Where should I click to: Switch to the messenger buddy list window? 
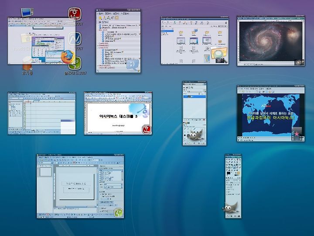pyautogui.click(x=118, y=41)
